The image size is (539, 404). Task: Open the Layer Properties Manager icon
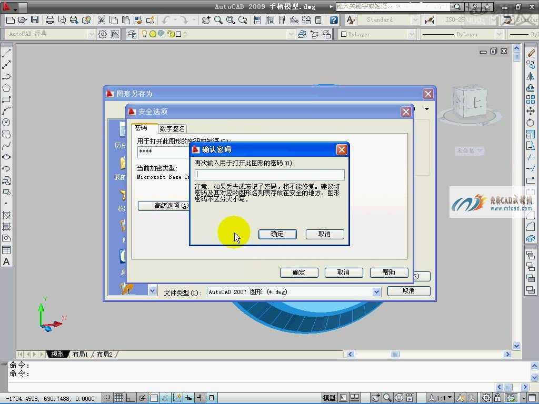coord(132,34)
